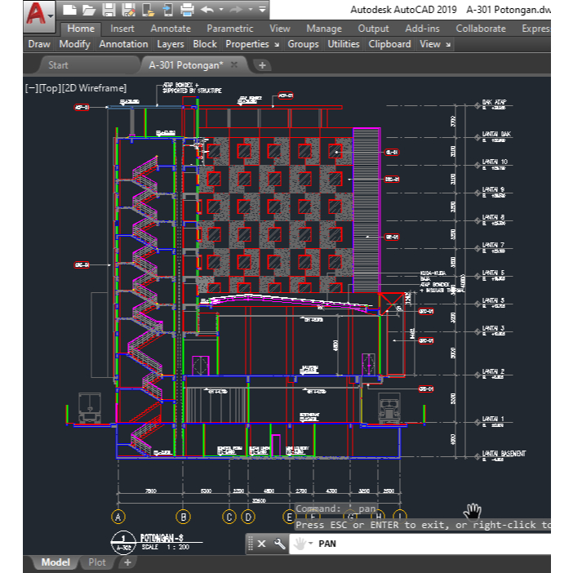The image size is (573, 573).
Task: Click the 32600 overall dimension text
Action: coord(259,500)
